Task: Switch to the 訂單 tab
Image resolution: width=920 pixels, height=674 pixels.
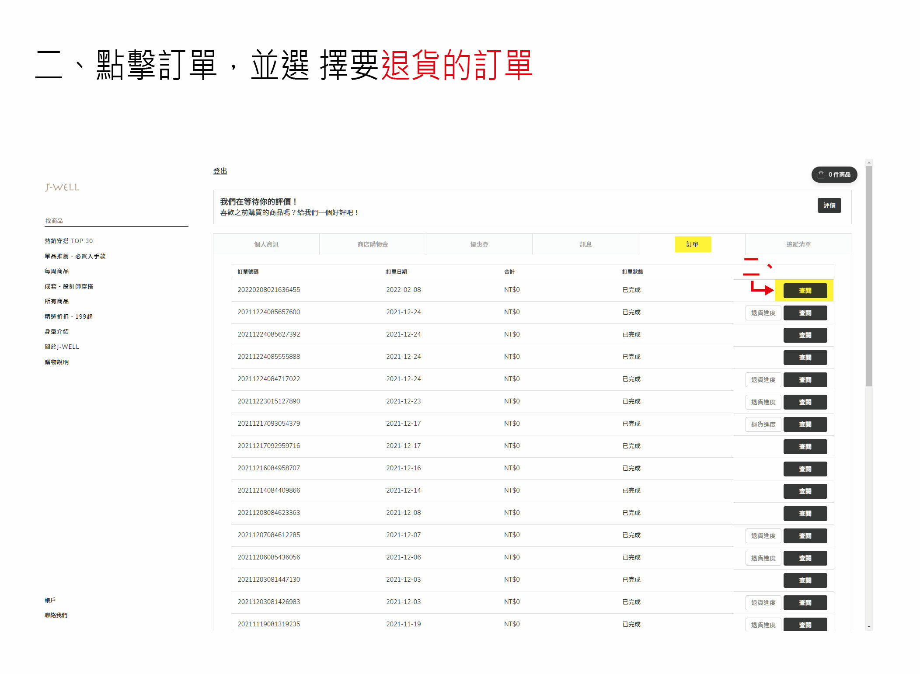Action: point(692,244)
